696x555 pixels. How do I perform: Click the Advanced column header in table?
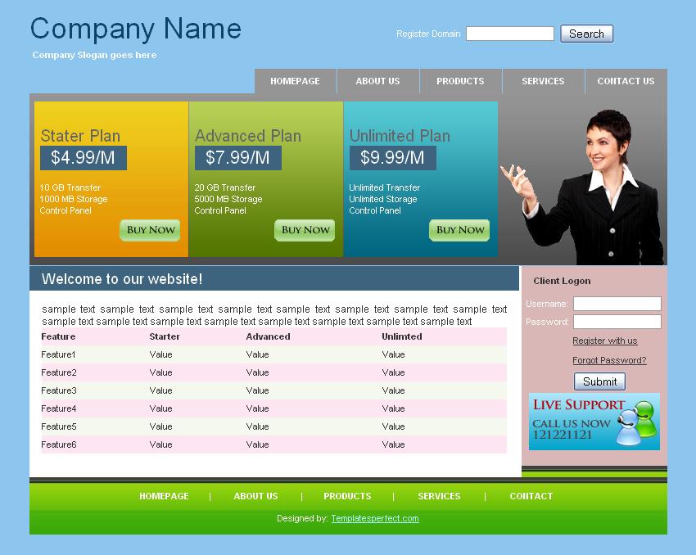tap(268, 336)
